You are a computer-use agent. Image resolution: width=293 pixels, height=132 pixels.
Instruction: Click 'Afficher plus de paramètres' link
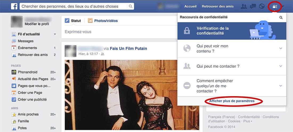(232, 101)
